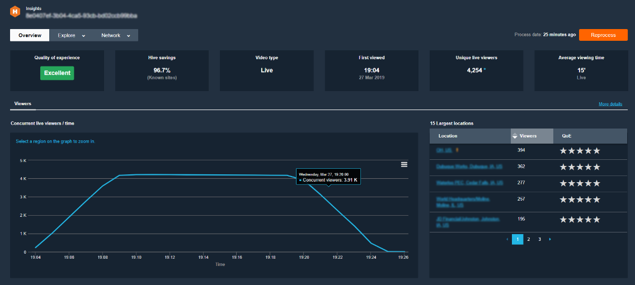Open the Dubuque Works location link
Image resolution: width=635 pixels, height=285 pixels.
coord(469,167)
